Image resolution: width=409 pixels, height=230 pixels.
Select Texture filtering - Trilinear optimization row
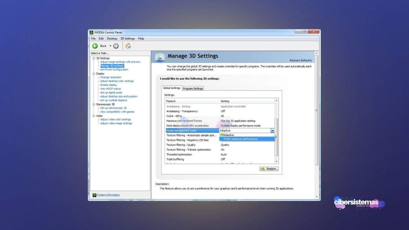[220, 149]
